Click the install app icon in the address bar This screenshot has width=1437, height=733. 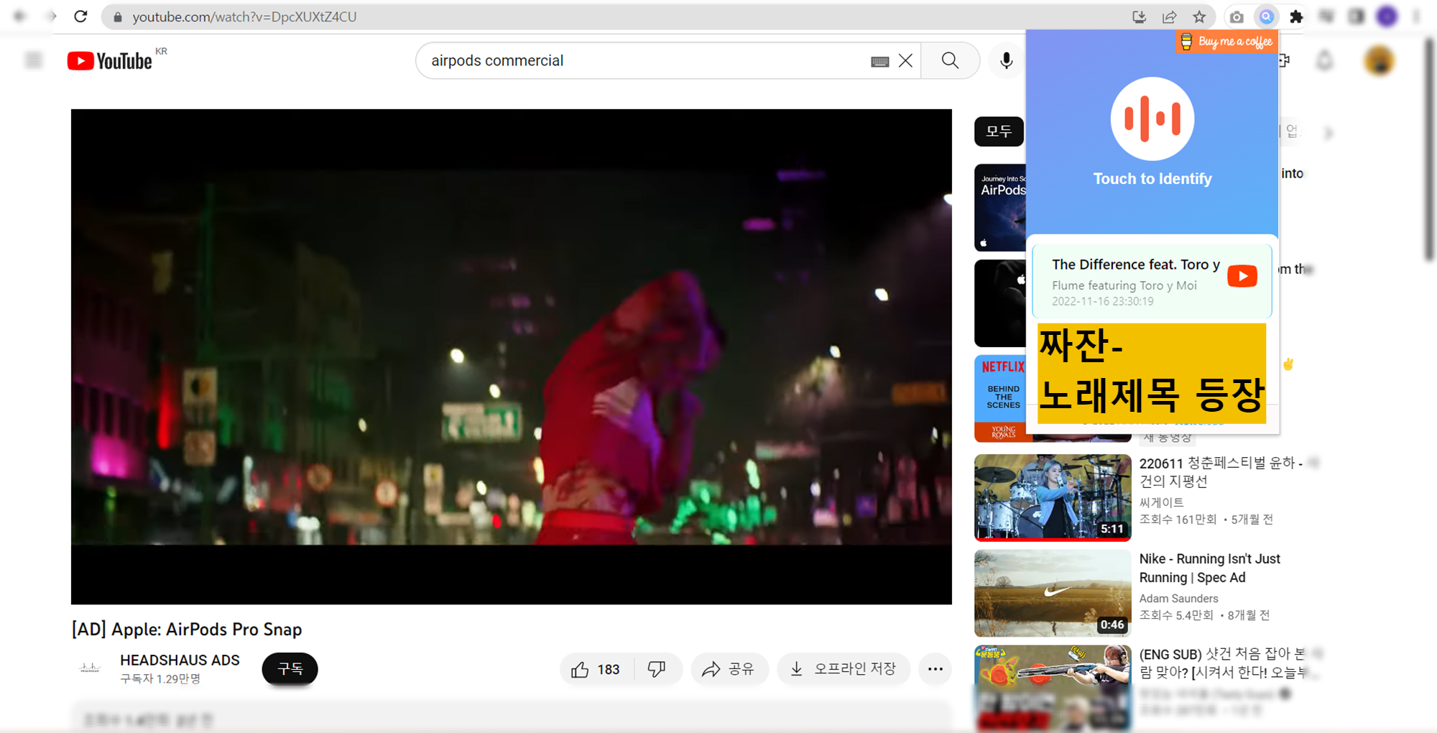point(1139,17)
